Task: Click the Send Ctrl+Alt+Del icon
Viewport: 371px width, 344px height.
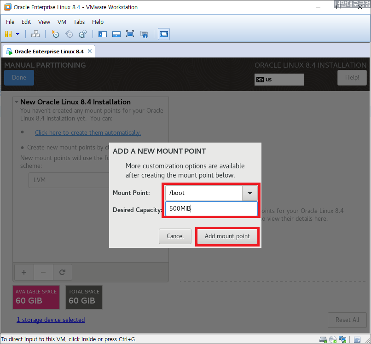Action: tap(35, 34)
